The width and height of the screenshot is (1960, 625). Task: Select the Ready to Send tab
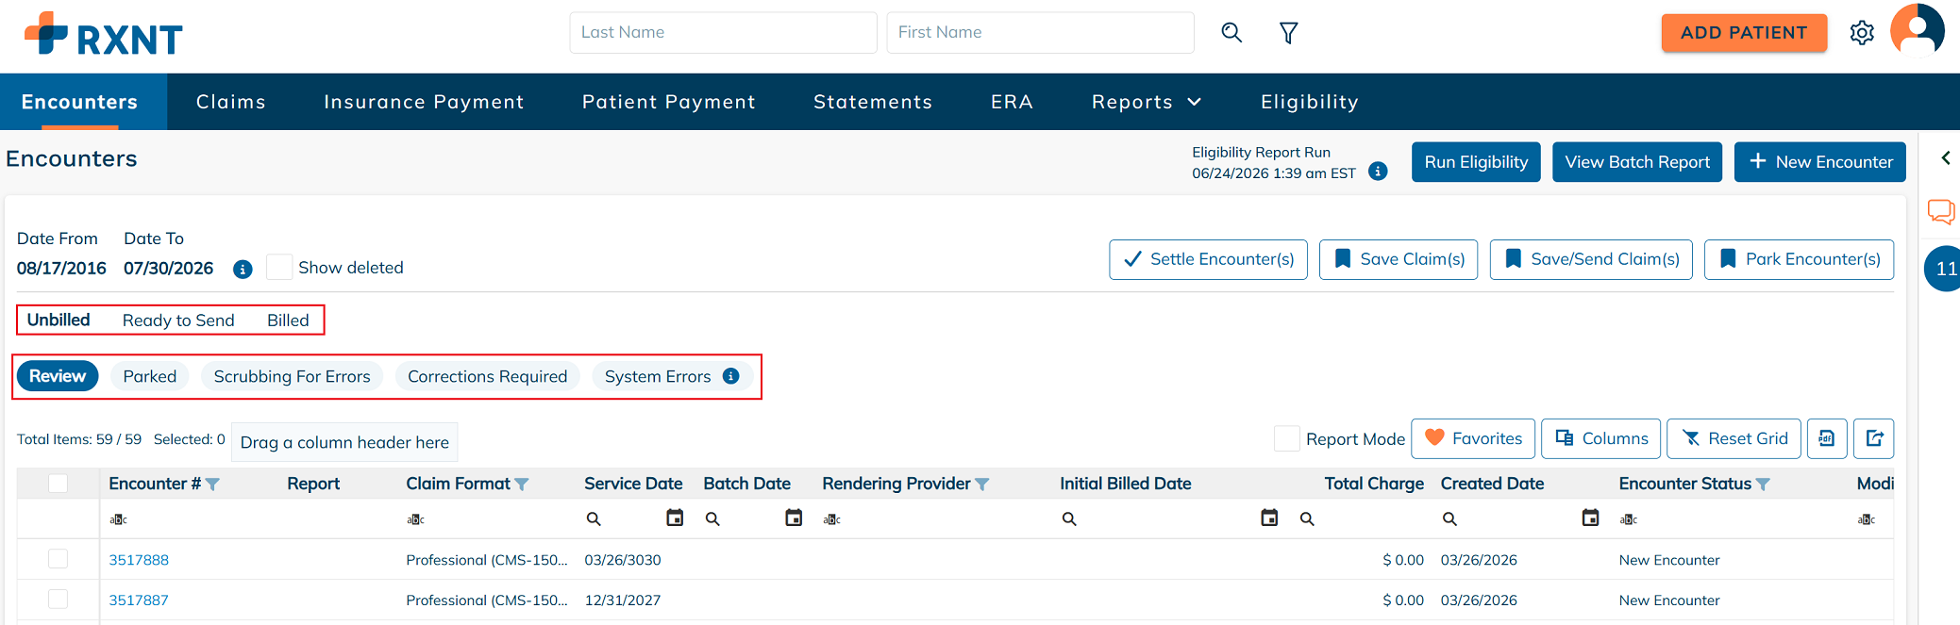(178, 321)
